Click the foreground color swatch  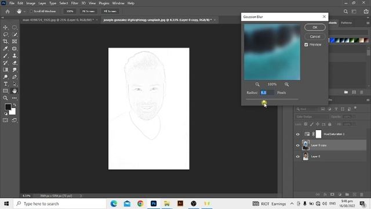pyautogui.click(x=8, y=107)
